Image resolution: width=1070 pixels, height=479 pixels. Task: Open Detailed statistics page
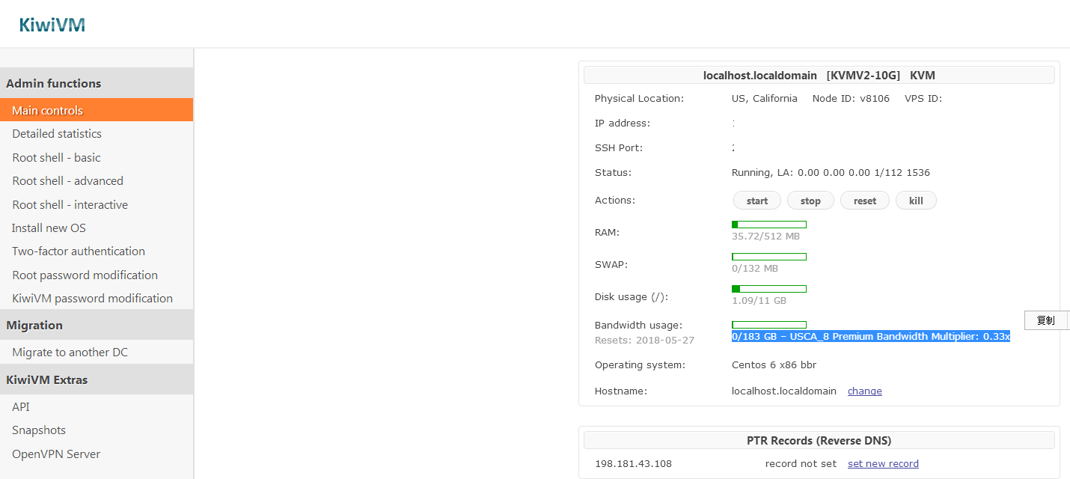coord(57,133)
